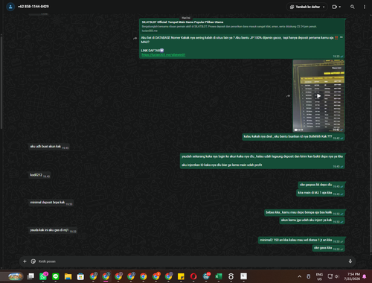Open Excel from the taskbar
Image resolution: width=372 pixels, height=283 pixels.
tap(219, 276)
